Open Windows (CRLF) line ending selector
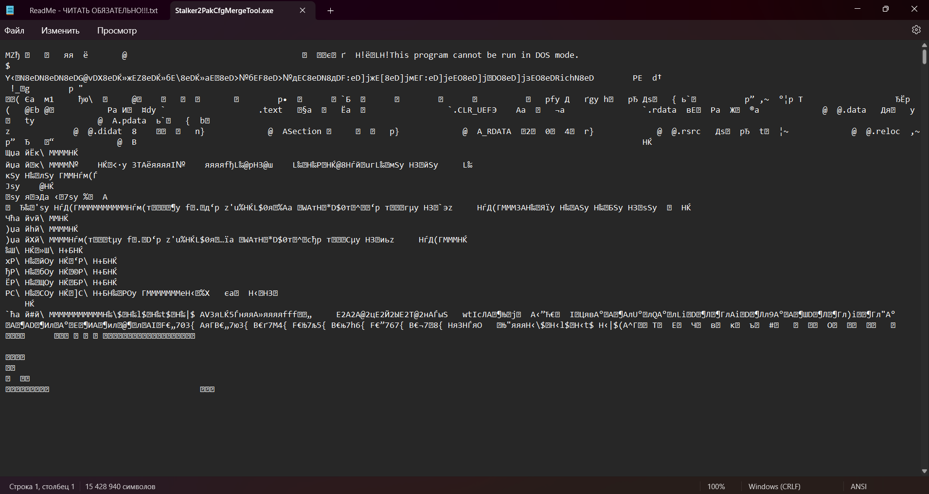 (x=774, y=486)
